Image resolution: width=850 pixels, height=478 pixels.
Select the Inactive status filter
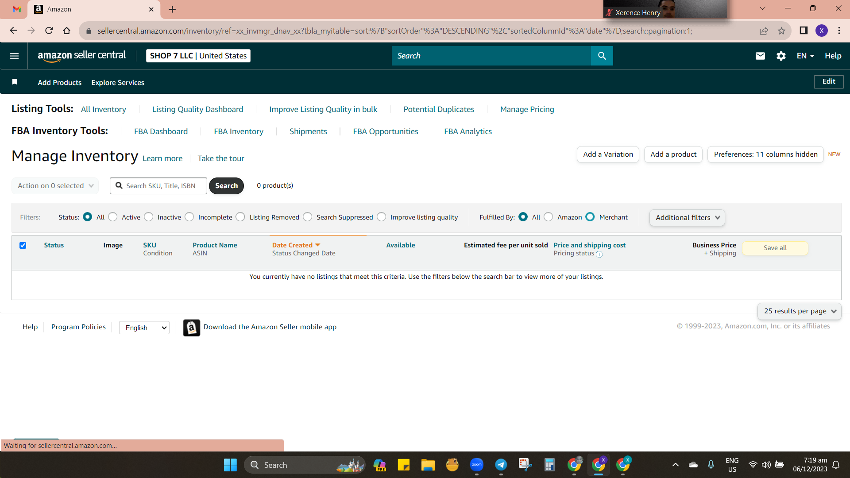tap(149, 217)
